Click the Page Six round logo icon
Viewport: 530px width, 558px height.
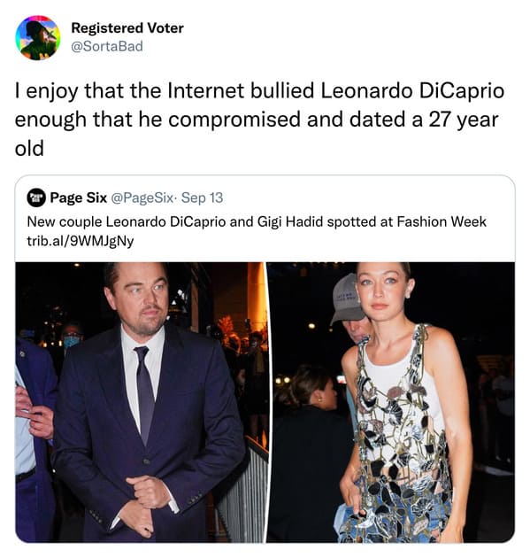36,198
